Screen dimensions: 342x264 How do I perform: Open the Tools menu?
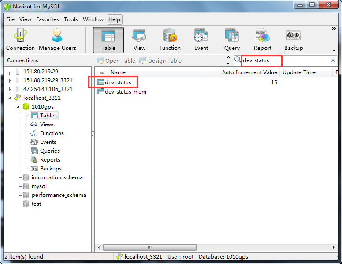[x=71, y=19]
